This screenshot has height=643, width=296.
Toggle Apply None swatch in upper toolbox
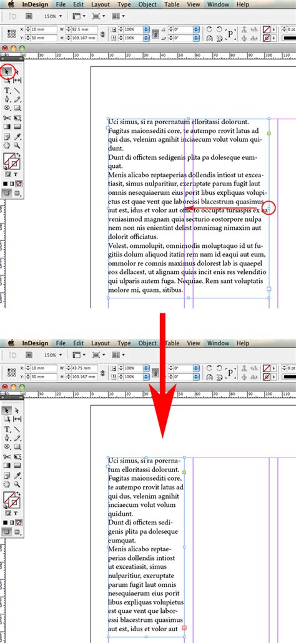pyautogui.click(x=19, y=184)
